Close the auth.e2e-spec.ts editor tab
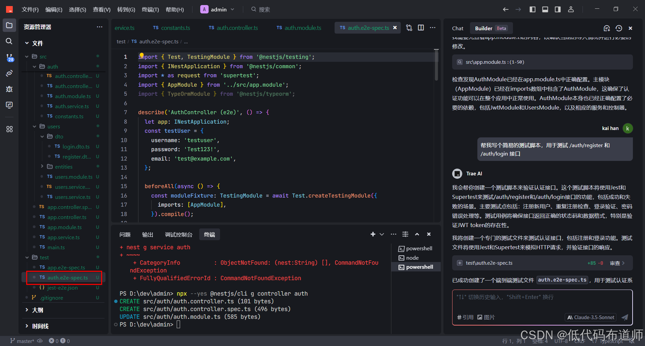645x346 pixels. [x=395, y=28]
